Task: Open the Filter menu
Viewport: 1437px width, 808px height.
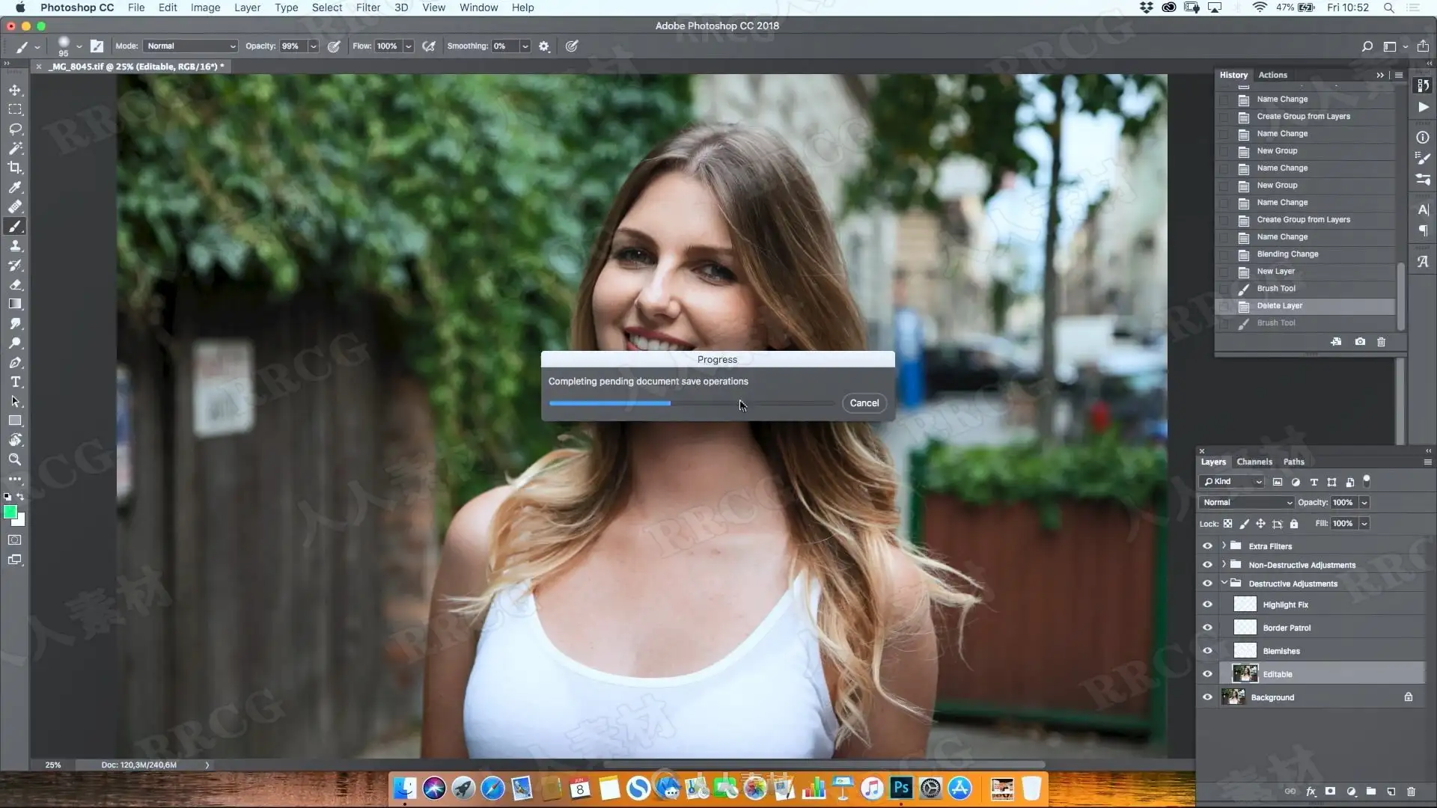Action: 367,7
